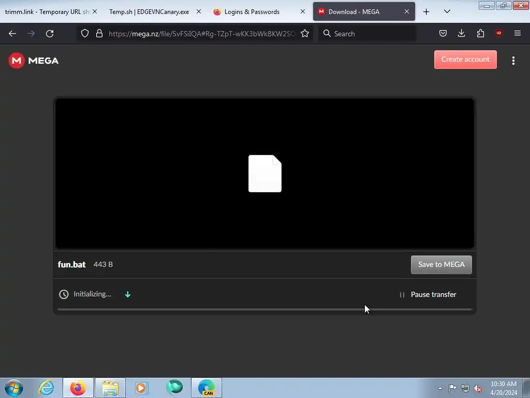530x398 pixels.
Task: Close the Download - MEGA tab
Action: [x=407, y=11]
